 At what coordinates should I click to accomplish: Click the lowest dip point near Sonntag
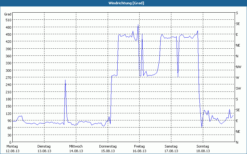(x=202, y=127)
